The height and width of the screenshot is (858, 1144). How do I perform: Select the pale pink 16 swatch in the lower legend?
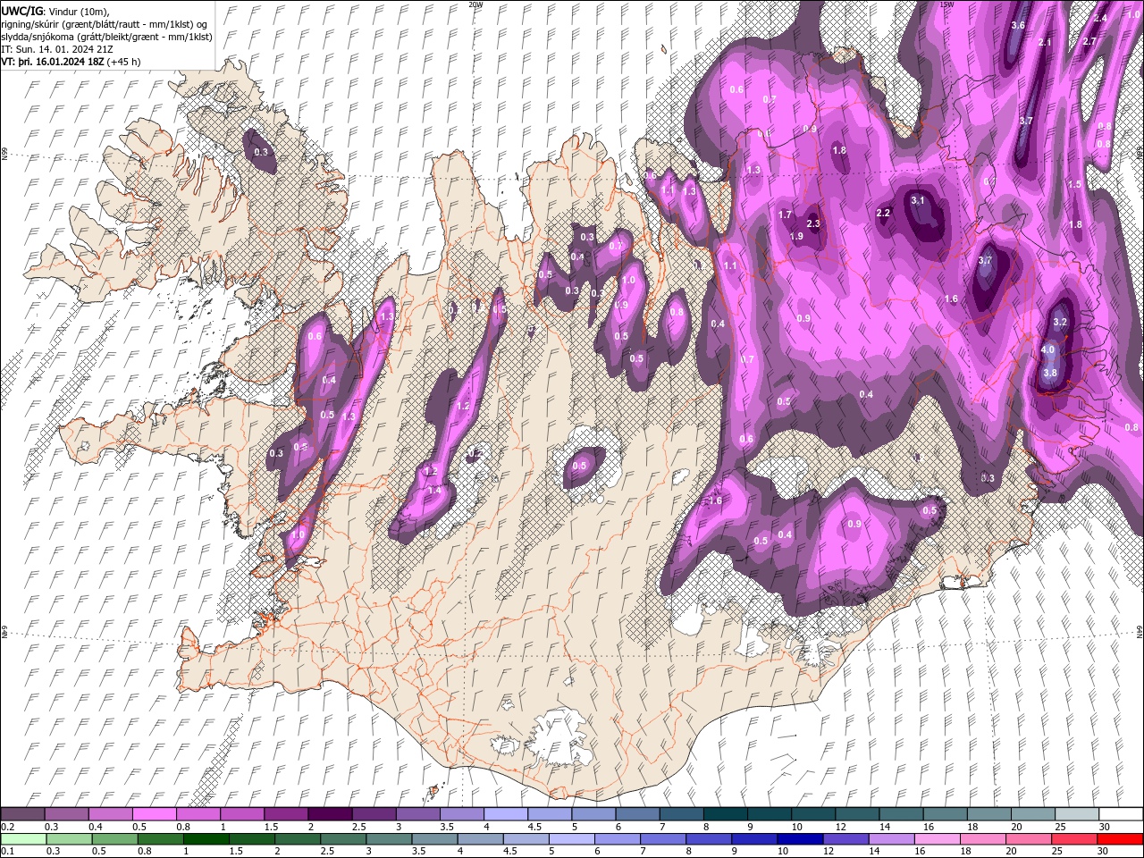coord(937,838)
